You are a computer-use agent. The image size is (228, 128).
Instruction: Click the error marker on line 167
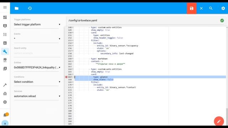66,77
